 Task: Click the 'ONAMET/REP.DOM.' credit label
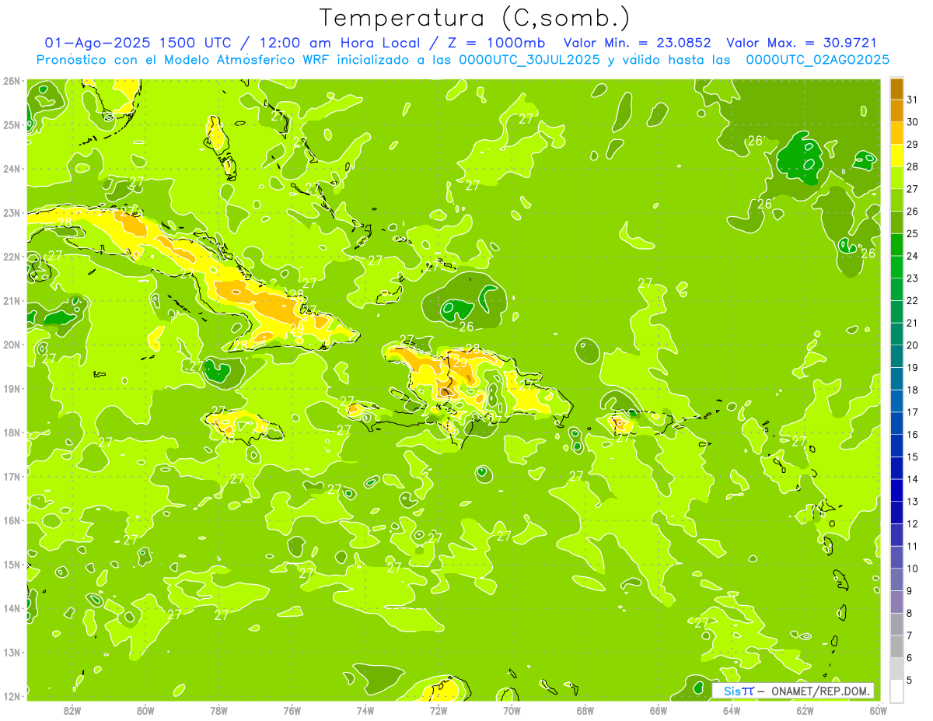[x=821, y=691]
